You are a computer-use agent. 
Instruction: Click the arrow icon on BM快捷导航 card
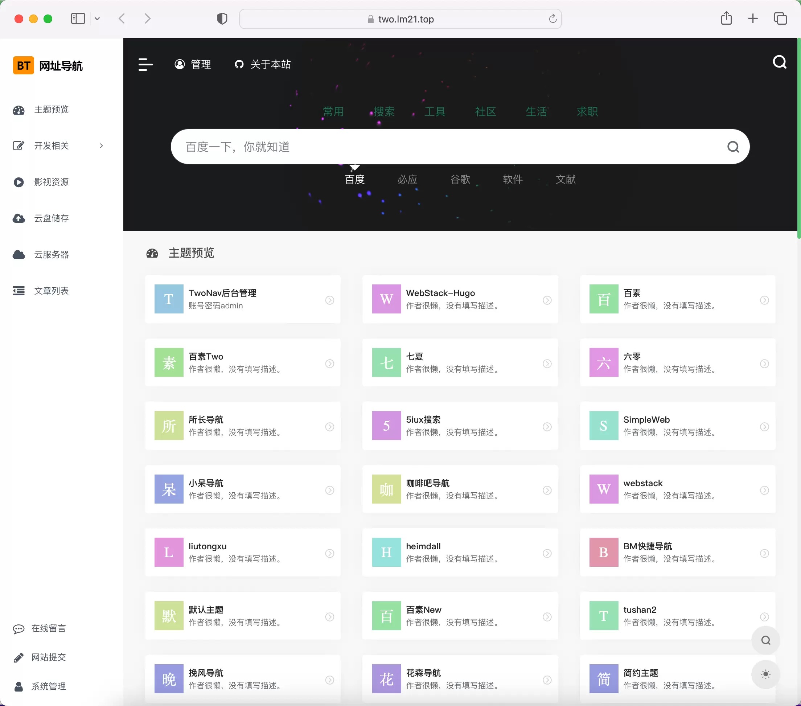(764, 553)
